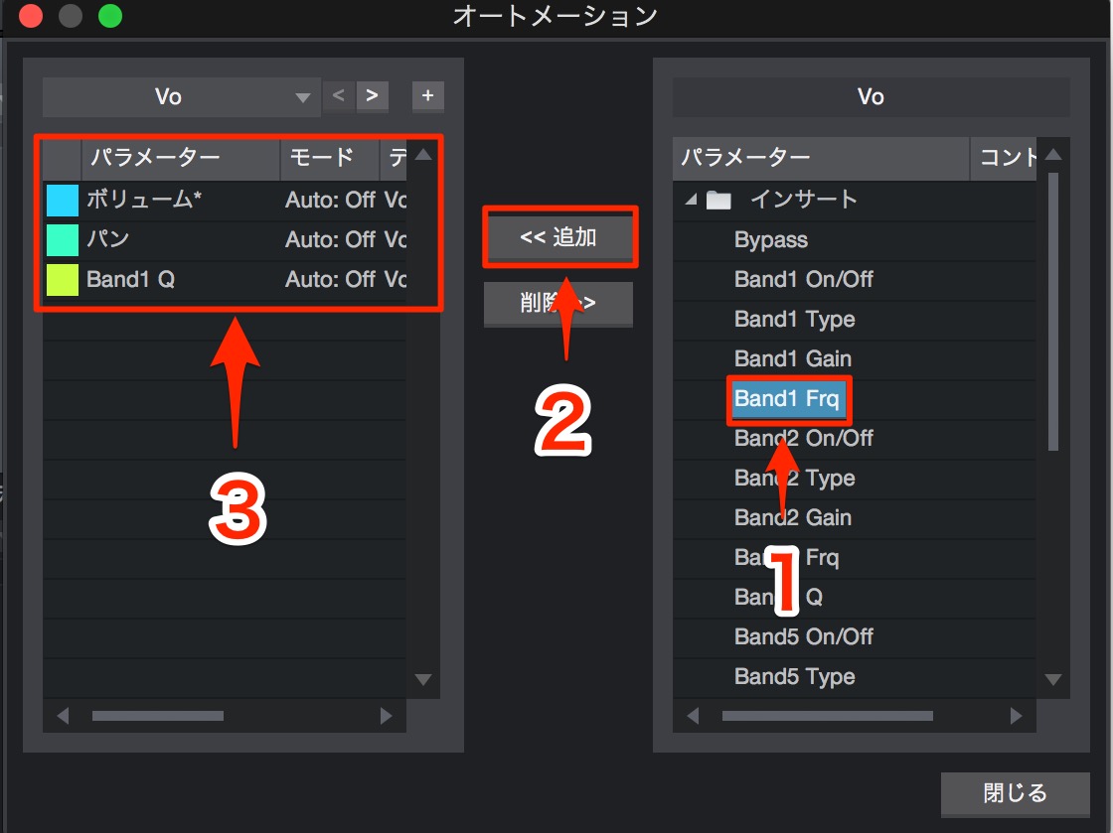
Task: Click the right list scroll-left arrow
Action: click(x=694, y=716)
